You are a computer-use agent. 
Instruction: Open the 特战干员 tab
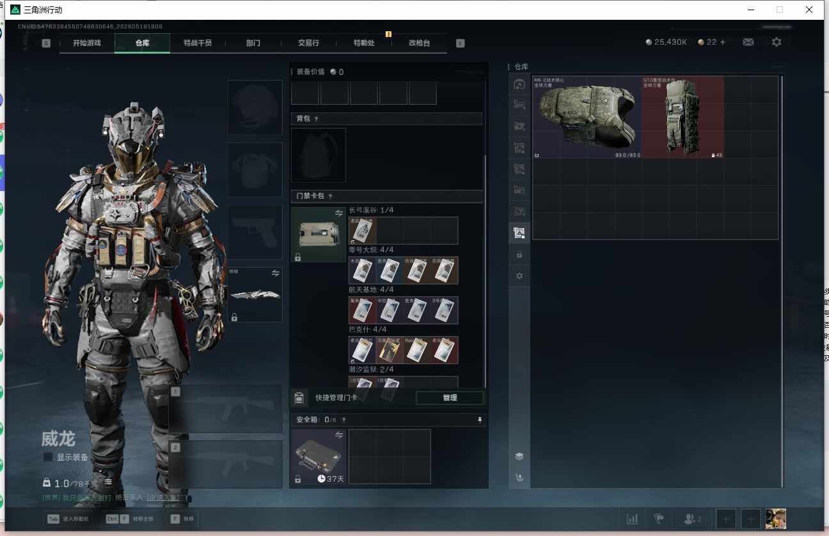pyautogui.click(x=197, y=43)
